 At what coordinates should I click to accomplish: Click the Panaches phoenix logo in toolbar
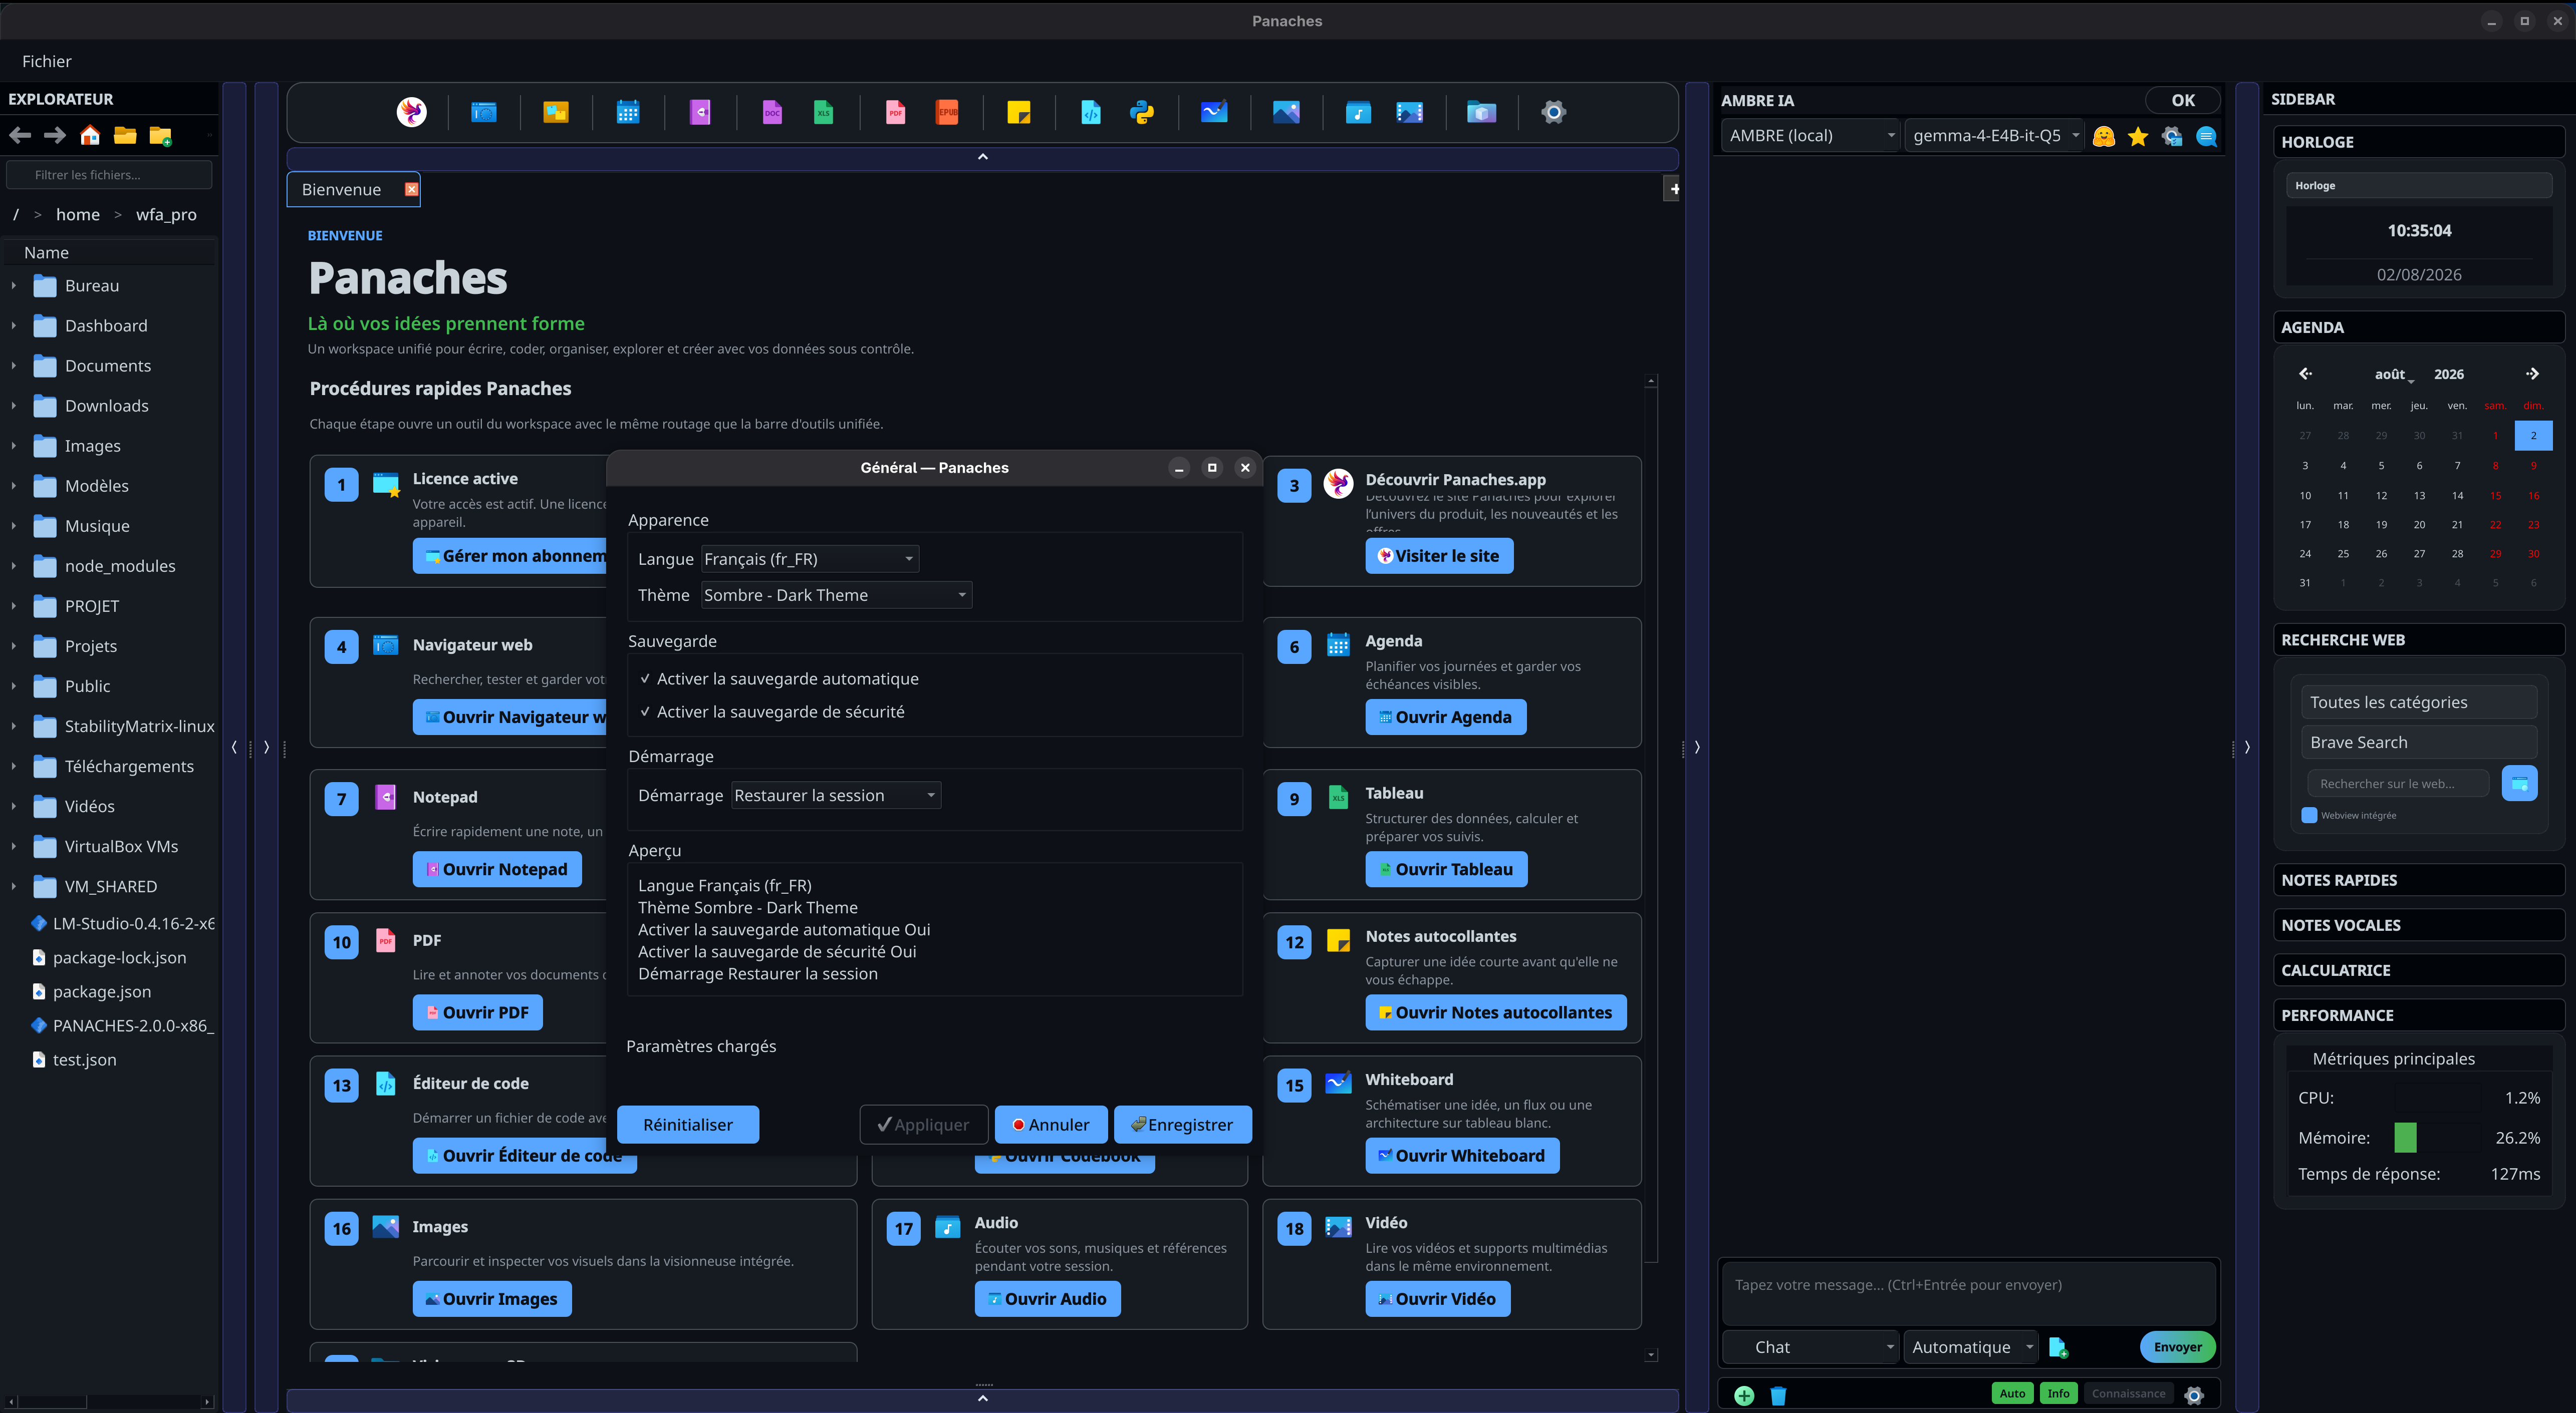[411, 112]
